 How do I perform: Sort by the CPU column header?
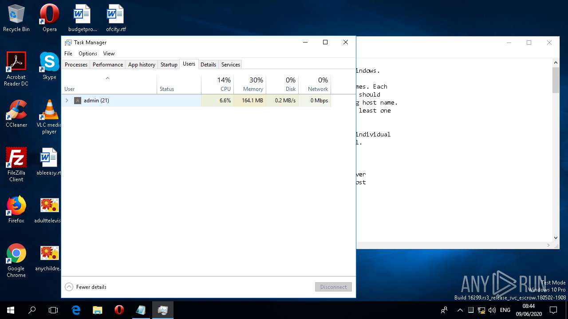(217, 84)
